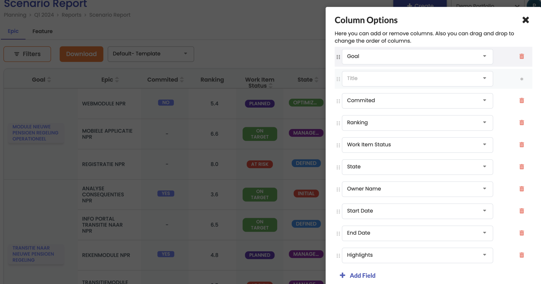Click the Download button
Viewport: 541px width, 284px height.
pyautogui.click(x=81, y=54)
